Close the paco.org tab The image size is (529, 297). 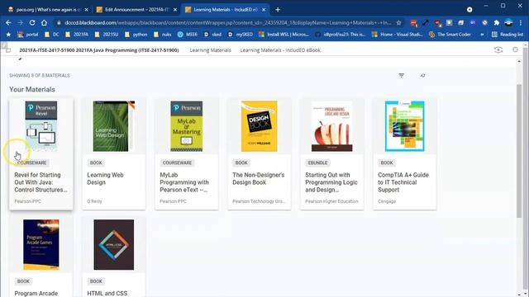pos(86,9)
